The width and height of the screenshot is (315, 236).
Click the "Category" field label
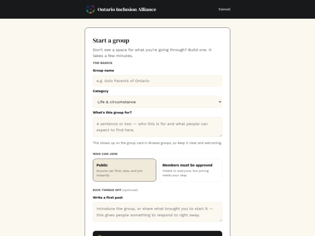[100, 91]
